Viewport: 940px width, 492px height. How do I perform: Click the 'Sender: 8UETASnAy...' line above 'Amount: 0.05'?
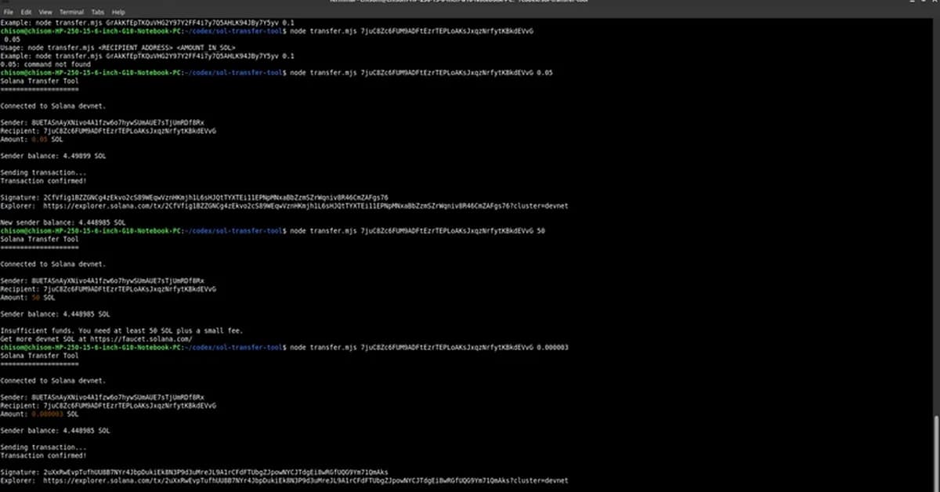[x=102, y=123]
